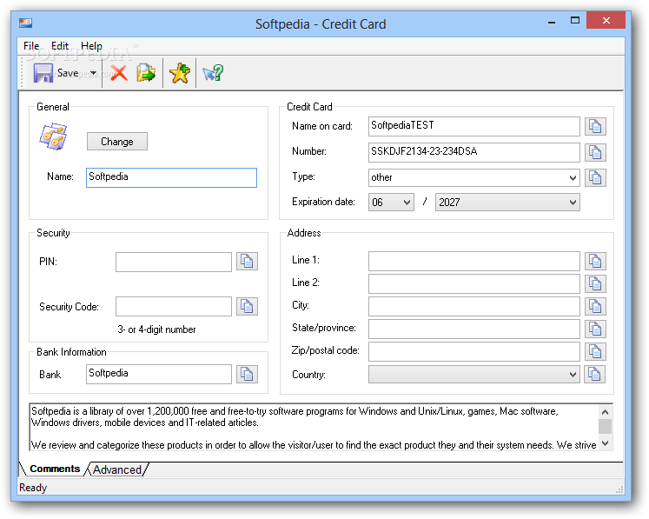Viewport: 649px width, 519px height.
Task: Click the Address Line 1 field
Action: 474,261
